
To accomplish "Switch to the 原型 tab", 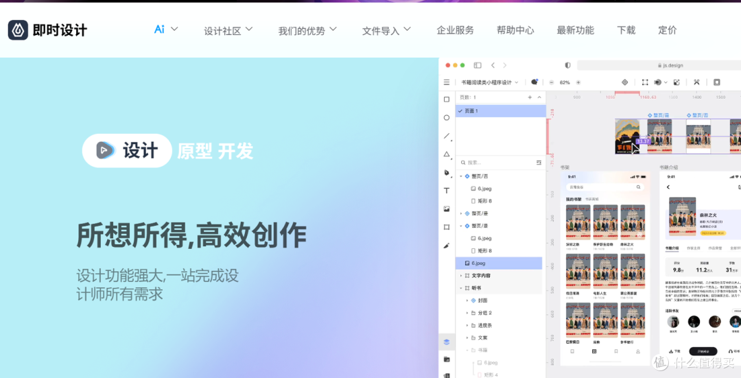I will 195,152.
